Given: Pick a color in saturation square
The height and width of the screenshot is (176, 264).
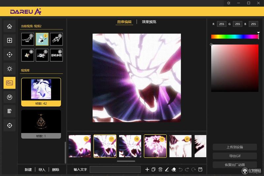Looking at the screenshot, I should pos(235,68).
